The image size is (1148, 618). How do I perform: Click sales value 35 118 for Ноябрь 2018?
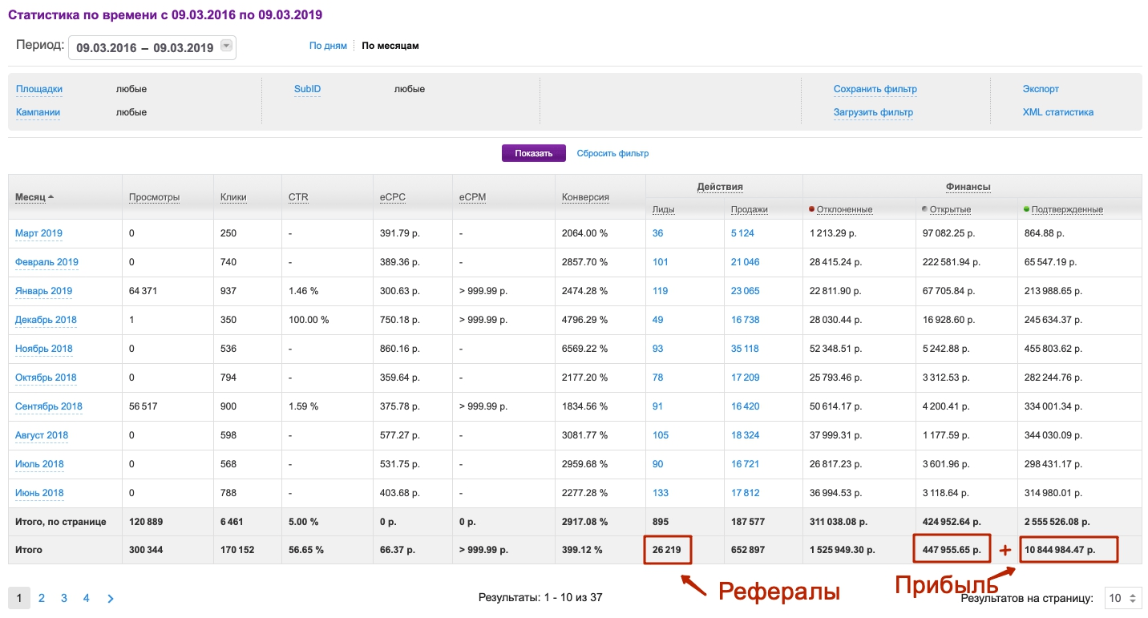(x=746, y=349)
